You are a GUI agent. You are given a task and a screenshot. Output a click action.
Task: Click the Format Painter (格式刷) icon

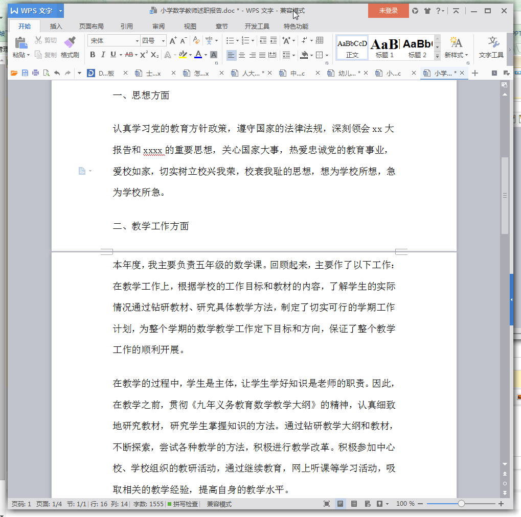tap(70, 43)
